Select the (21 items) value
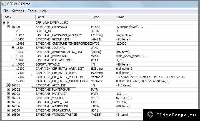200x121 pixels. click(x=123, y=39)
